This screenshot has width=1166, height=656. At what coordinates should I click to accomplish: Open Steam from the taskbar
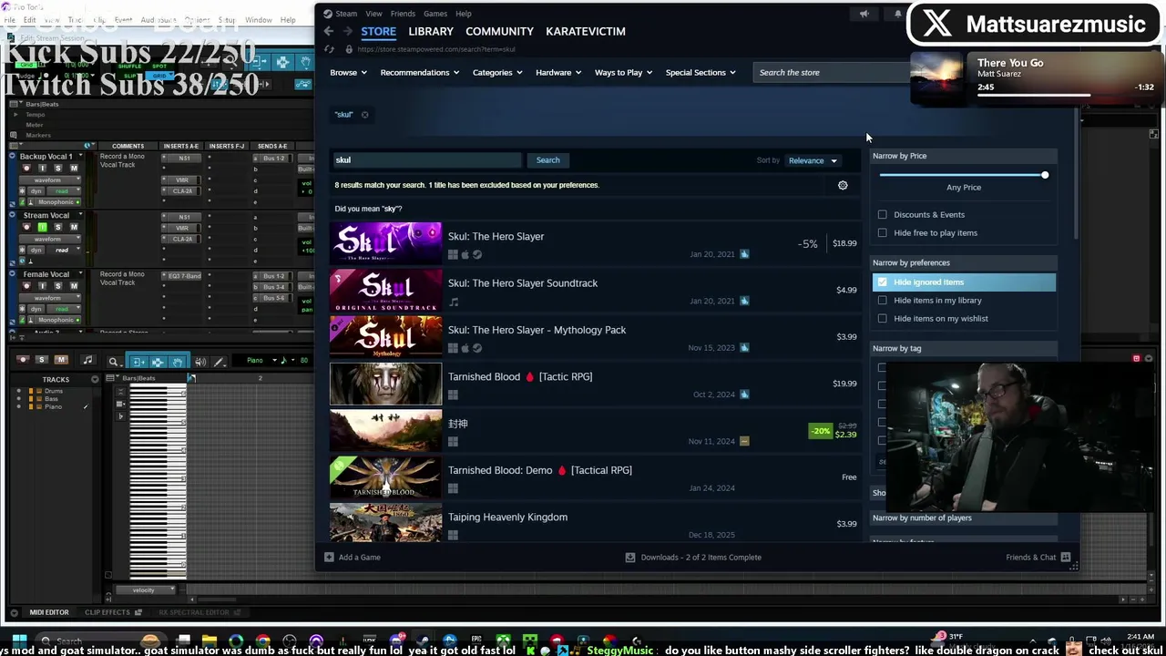click(423, 641)
